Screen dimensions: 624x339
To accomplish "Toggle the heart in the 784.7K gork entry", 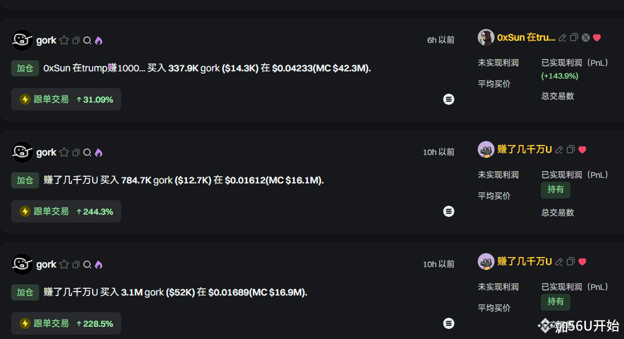I will click(x=582, y=150).
